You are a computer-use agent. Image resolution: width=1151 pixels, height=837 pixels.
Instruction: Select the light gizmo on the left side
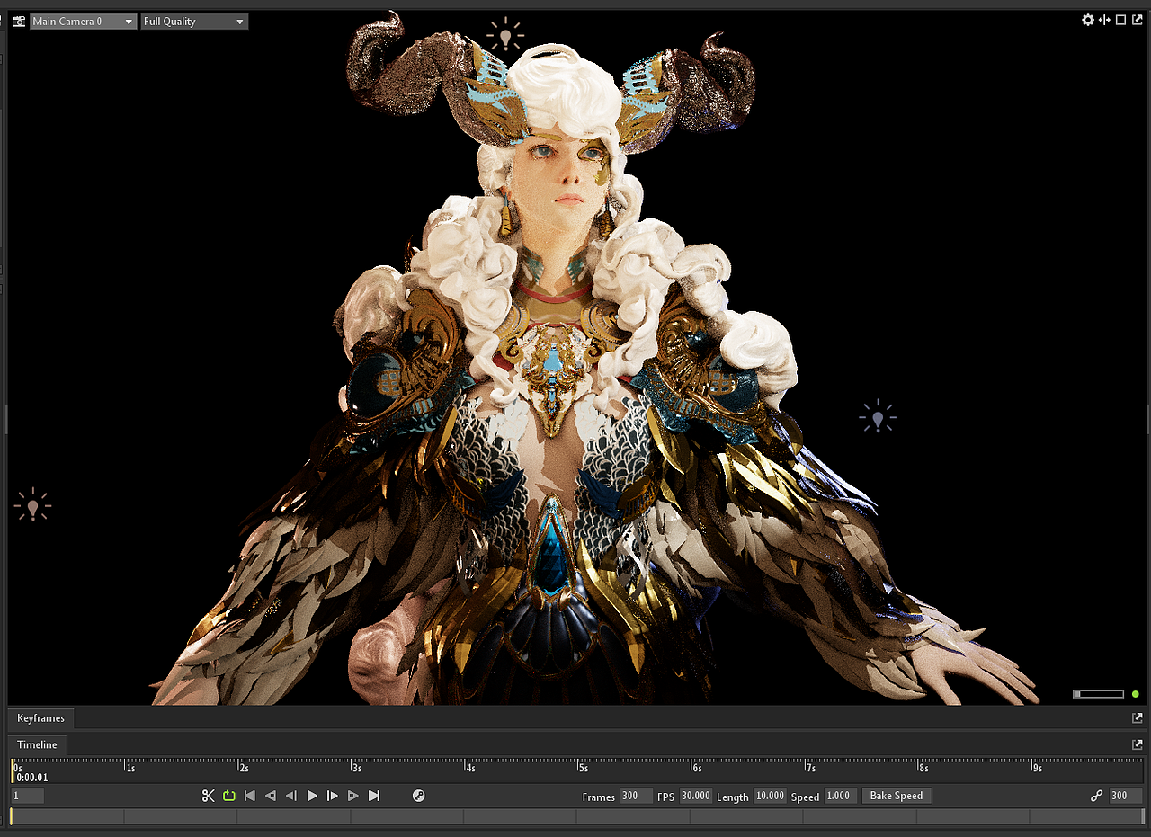pyautogui.click(x=32, y=506)
